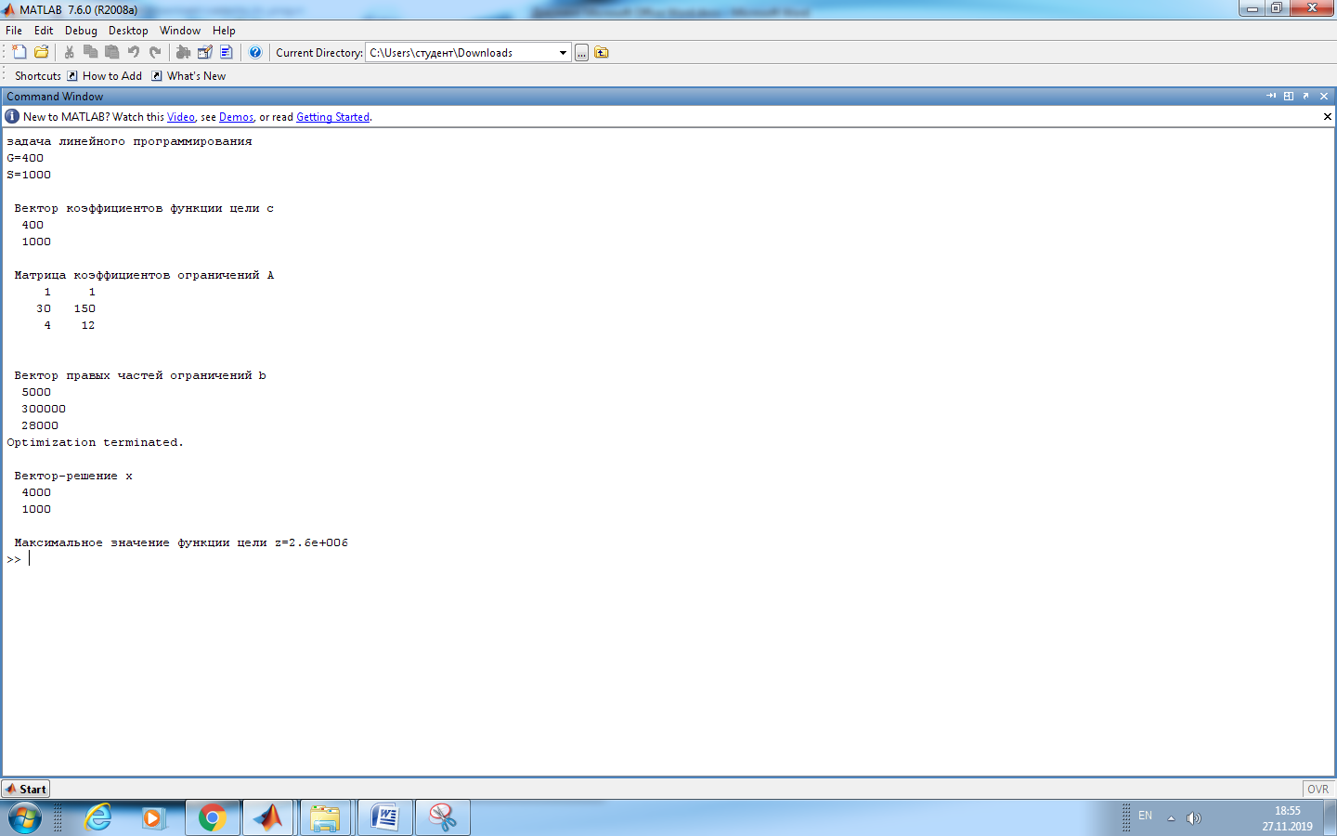Viewport: 1337px width, 836px height.
Task: Click the How to Add shortcut
Action: 105,76
